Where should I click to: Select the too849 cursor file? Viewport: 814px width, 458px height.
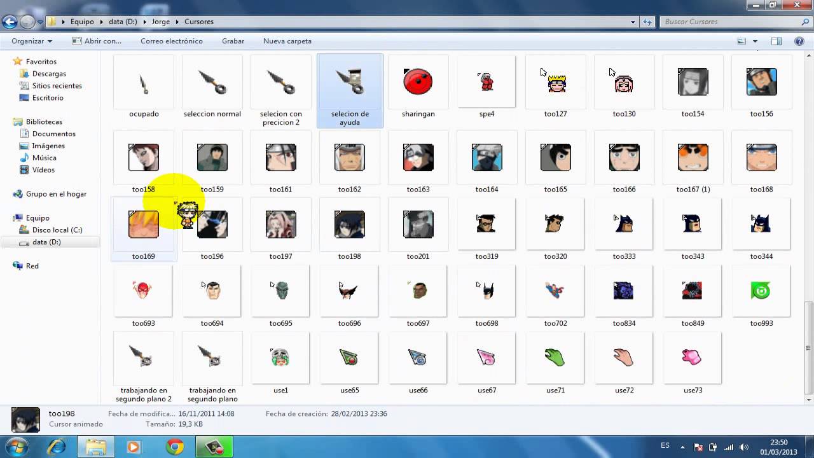[693, 296]
